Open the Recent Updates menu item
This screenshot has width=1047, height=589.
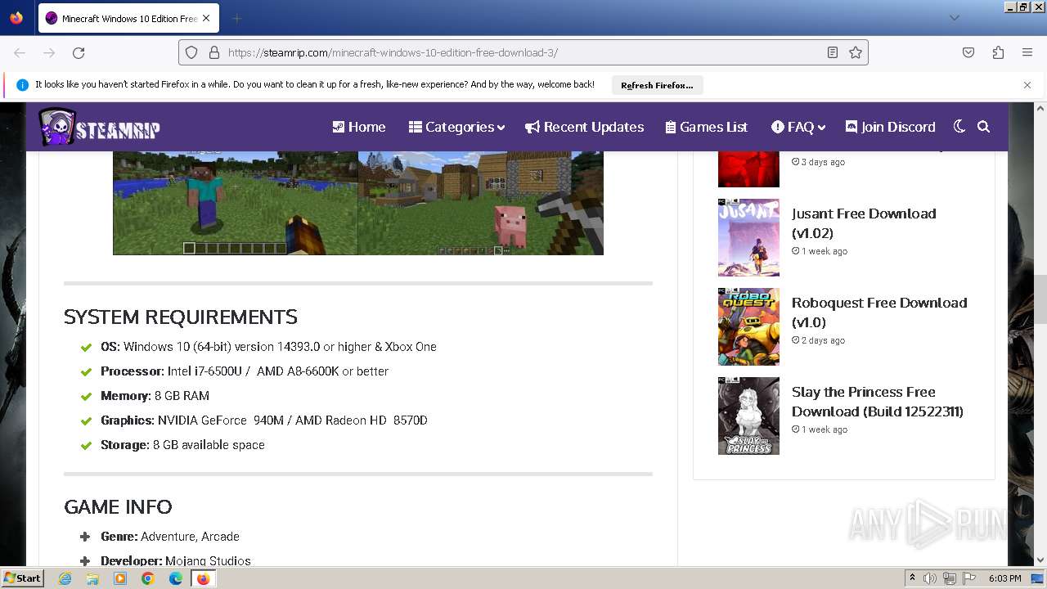click(584, 127)
